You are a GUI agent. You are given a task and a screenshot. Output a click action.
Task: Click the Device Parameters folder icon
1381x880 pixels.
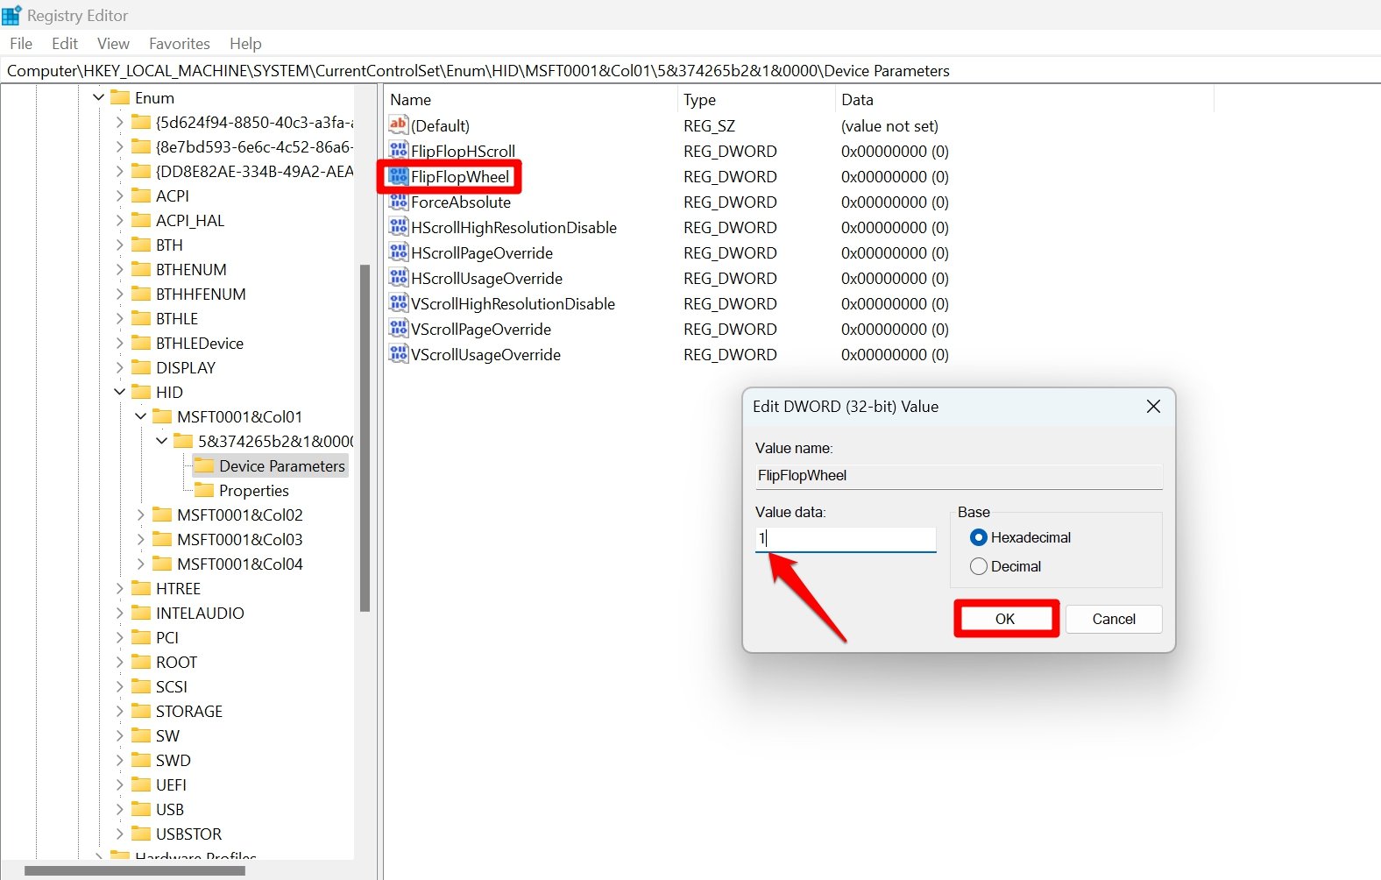pyautogui.click(x=204, y=465)
